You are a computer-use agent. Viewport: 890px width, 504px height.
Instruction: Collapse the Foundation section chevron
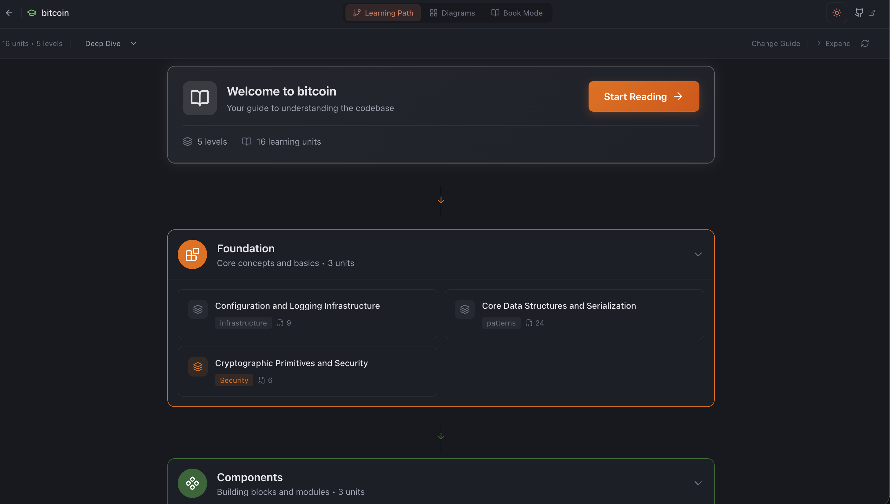click(x=698, y=254)
